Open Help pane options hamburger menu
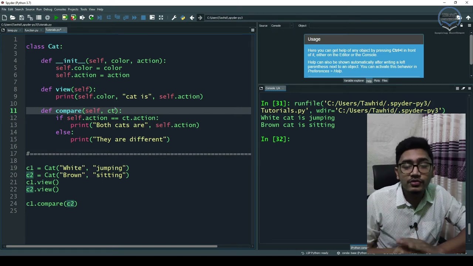Image resolution: width=473 pixels, height=266 pixels. (469, 25)
